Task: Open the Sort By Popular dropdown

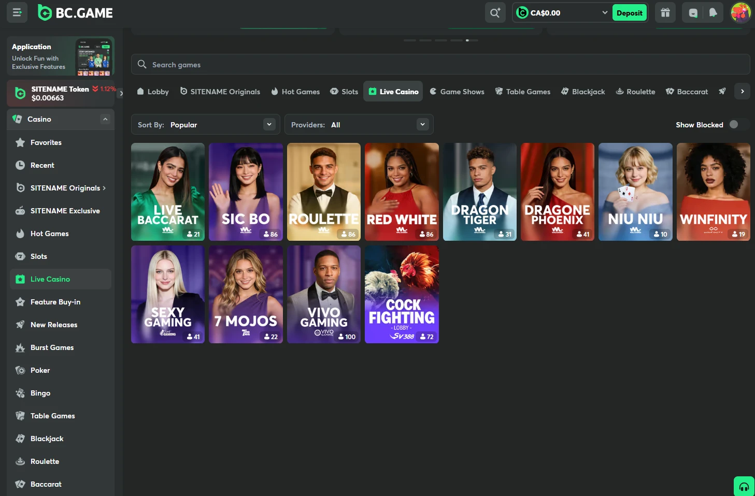Action: pyautogui.click(x=205, y=124)
